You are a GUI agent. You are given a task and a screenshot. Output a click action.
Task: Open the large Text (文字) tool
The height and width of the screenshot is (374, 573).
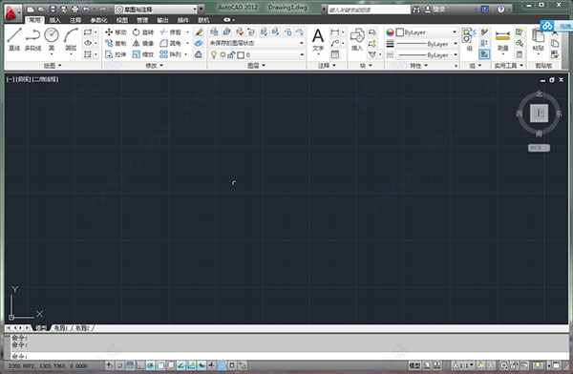318,40
